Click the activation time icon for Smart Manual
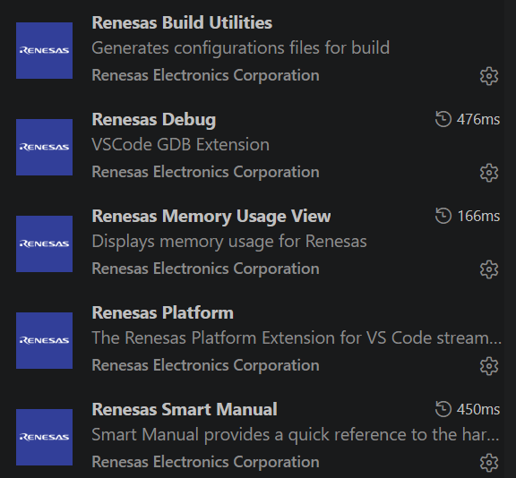516x478 pixels. (x=443, y=409)
